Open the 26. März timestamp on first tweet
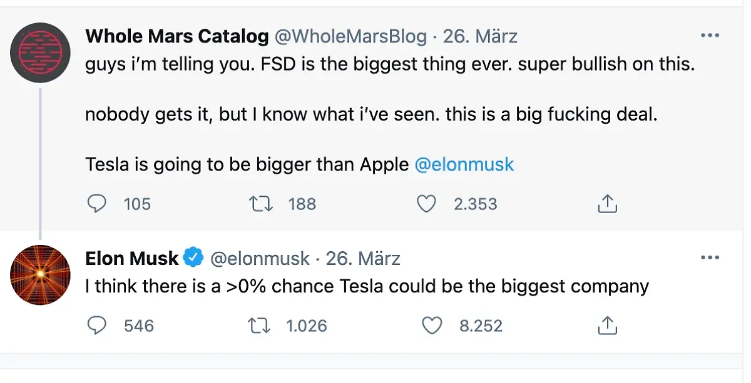The width and height of the screenshot is (751, 383). click(480, 36)
